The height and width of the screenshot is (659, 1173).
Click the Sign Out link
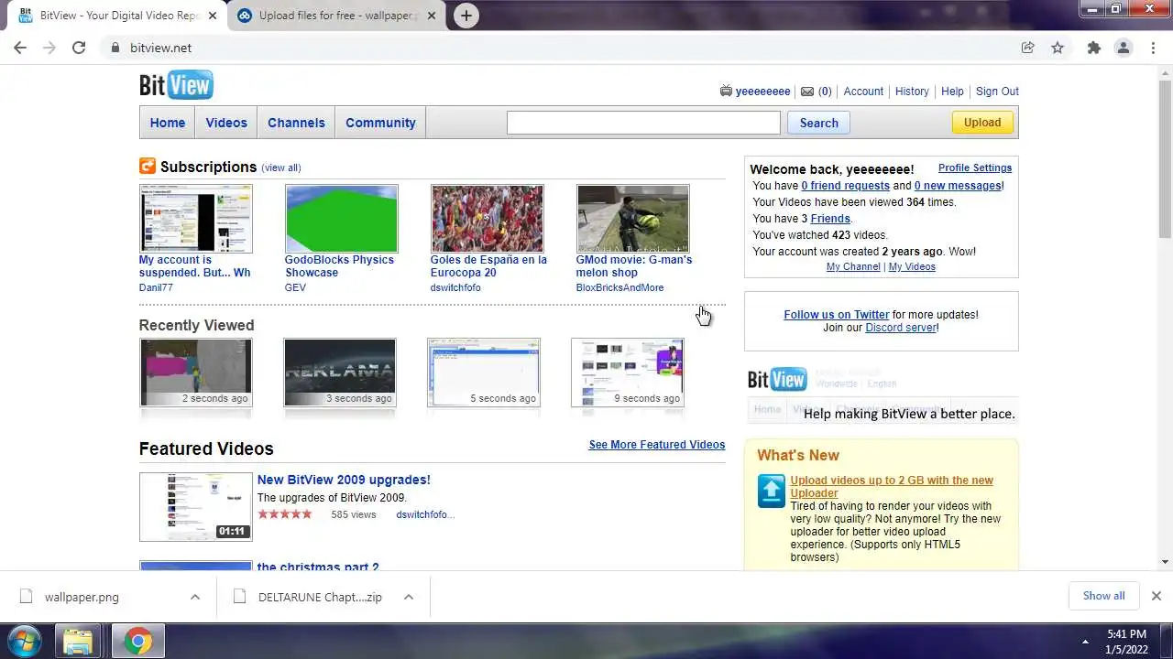coord(997,92)
